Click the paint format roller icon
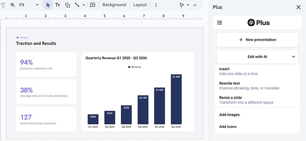 [3, 5]
